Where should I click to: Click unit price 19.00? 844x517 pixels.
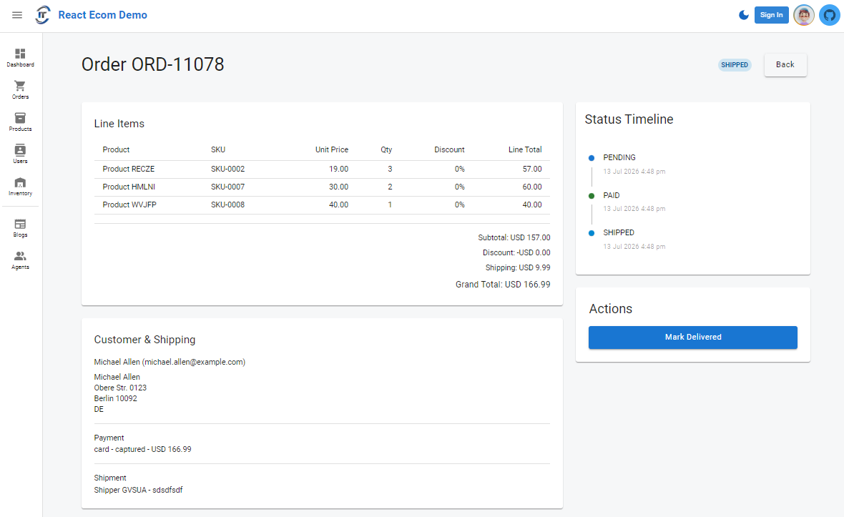tap(338, 169)
